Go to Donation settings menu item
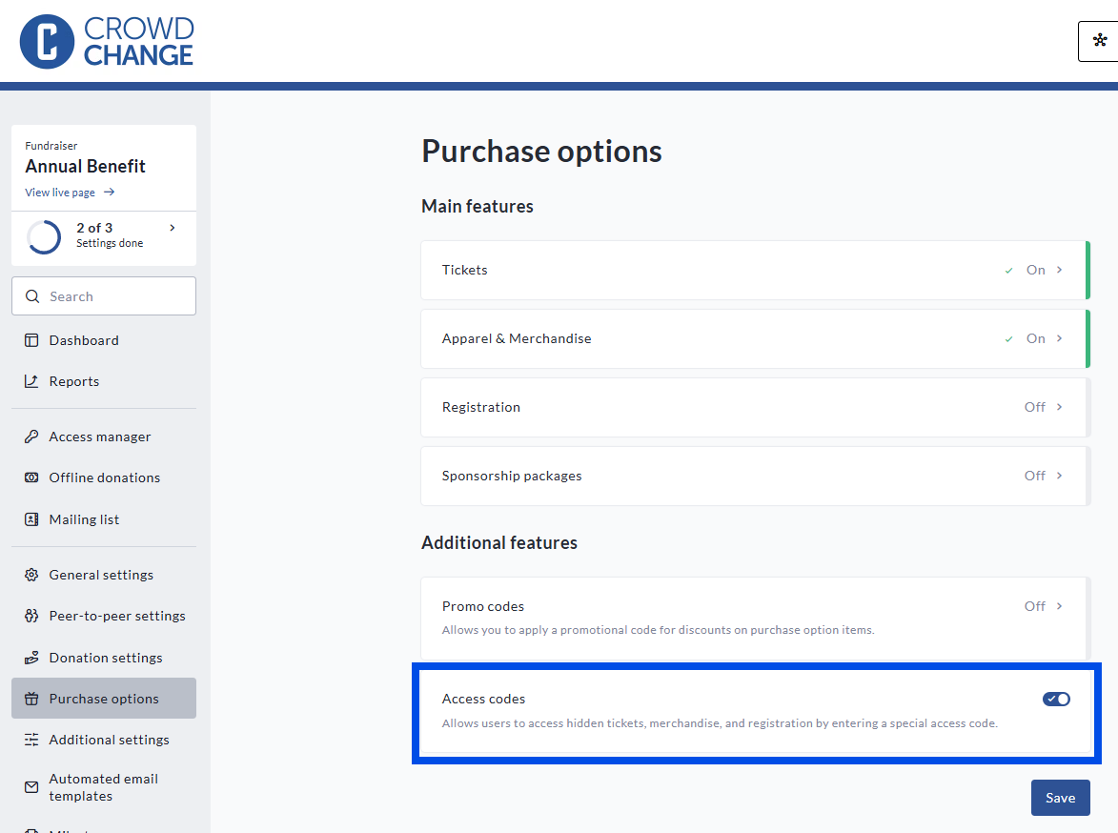This screenshot has height=833, width=1118. pyautogui.click(x=106, y=658)
